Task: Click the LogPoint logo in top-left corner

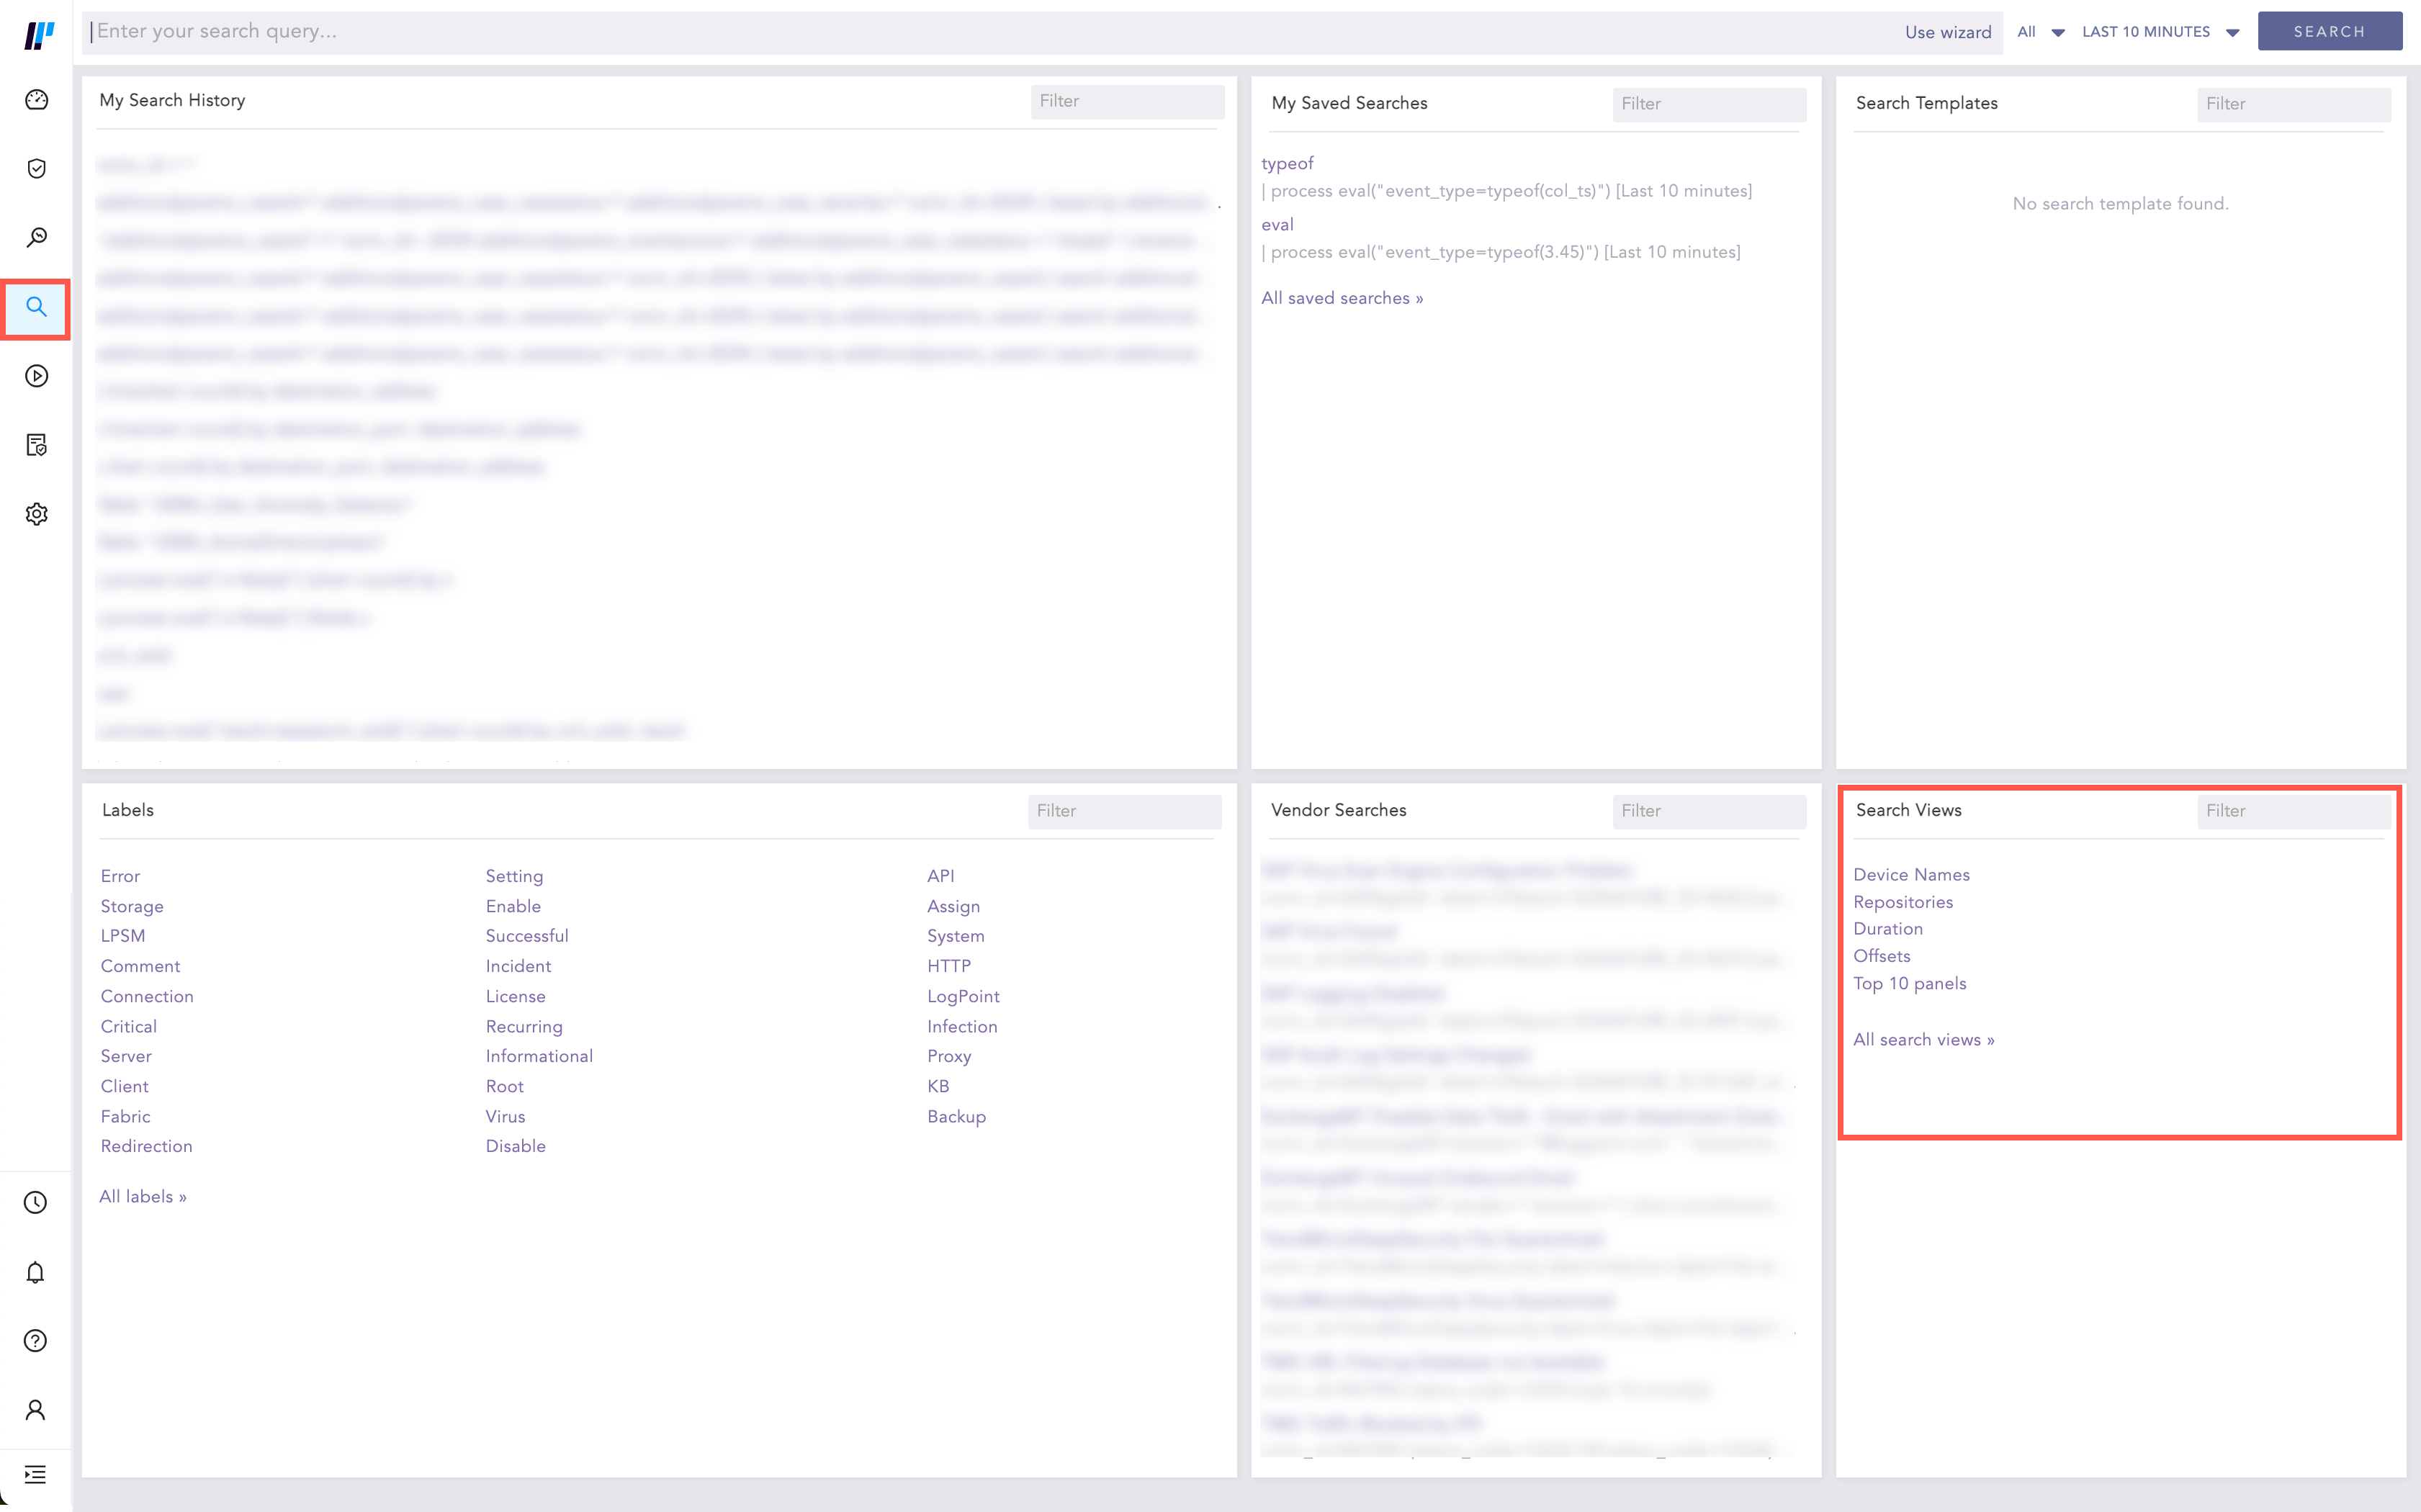Action: (36, 33)
